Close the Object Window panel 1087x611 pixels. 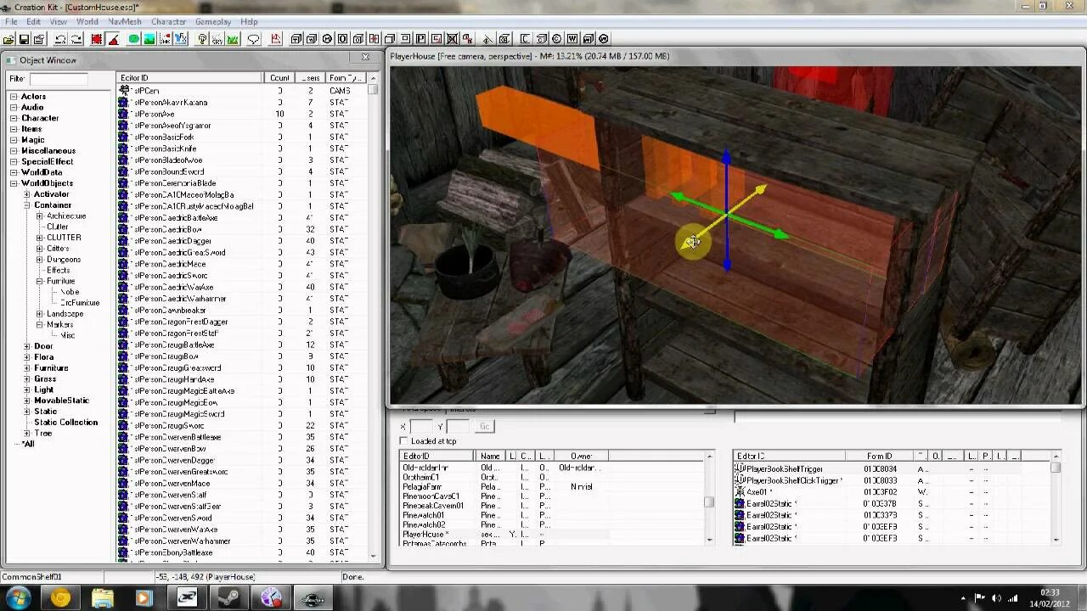coord(365,58)
